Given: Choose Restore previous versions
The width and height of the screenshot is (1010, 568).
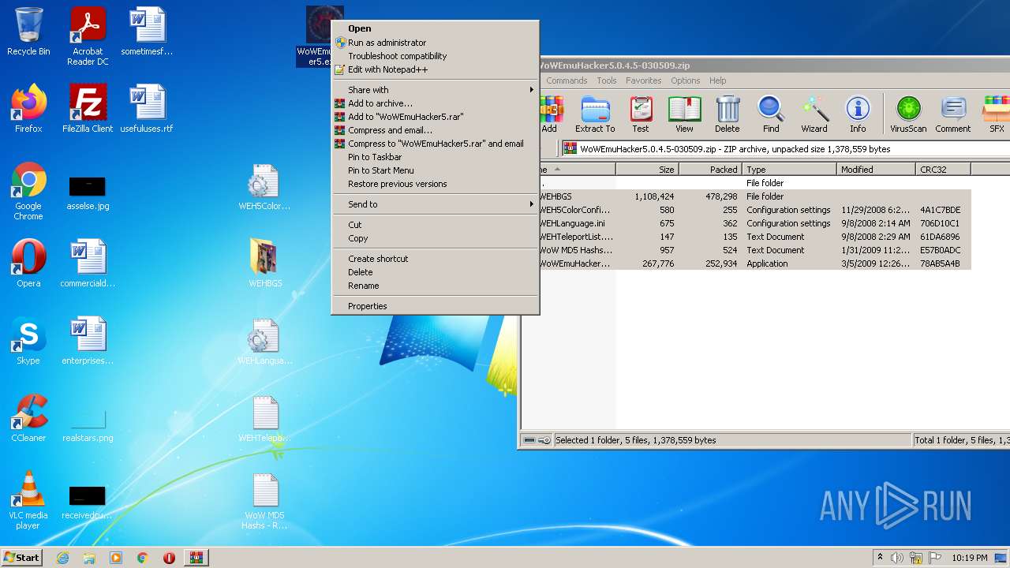Looking at the screenshot, I should (435, 184).
